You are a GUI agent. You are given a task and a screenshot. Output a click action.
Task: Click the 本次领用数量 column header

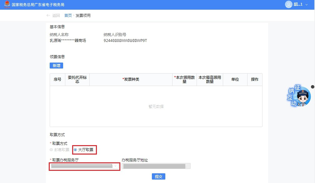(x=184, y=79)
